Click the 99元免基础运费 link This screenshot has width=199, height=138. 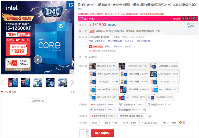point(115,41)
